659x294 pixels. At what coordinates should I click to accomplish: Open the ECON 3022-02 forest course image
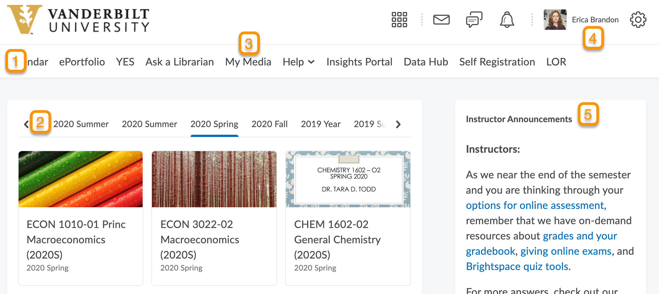(x=214, y=179)
